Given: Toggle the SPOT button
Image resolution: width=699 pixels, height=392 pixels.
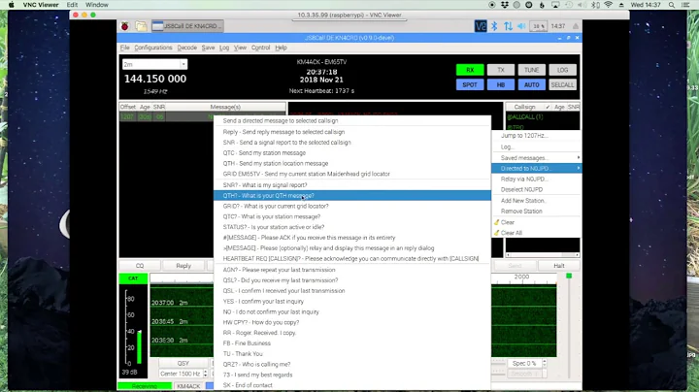Looking at the screenshot, I should coord(470,84).
